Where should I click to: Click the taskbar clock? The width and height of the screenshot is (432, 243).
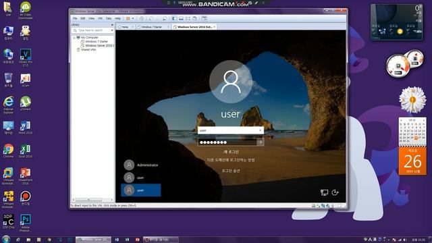[418, 240]
